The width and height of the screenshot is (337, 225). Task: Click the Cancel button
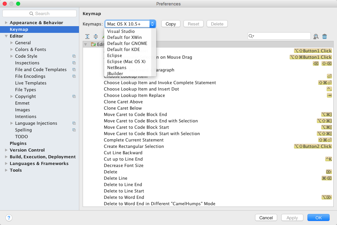coord(266,218)
